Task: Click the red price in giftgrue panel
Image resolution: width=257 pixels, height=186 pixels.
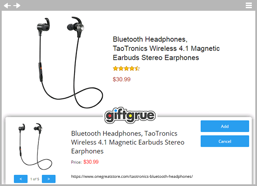Action: pyautogui.click(x=91, y=162)
